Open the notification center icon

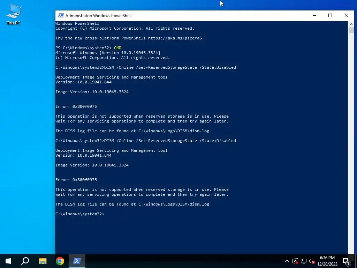point(346,261)
